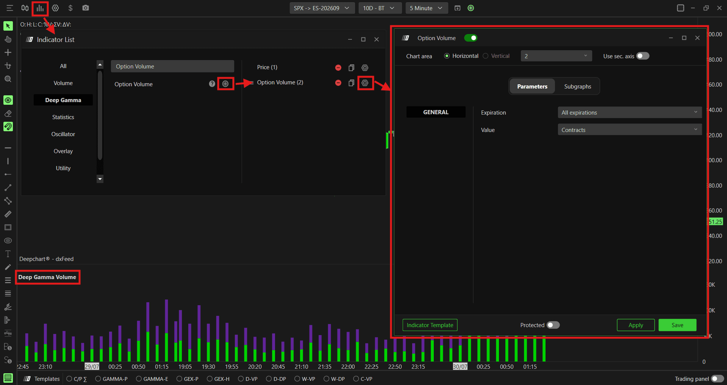
Task: Select the hand pan tool
Action: tap(8, 39)
